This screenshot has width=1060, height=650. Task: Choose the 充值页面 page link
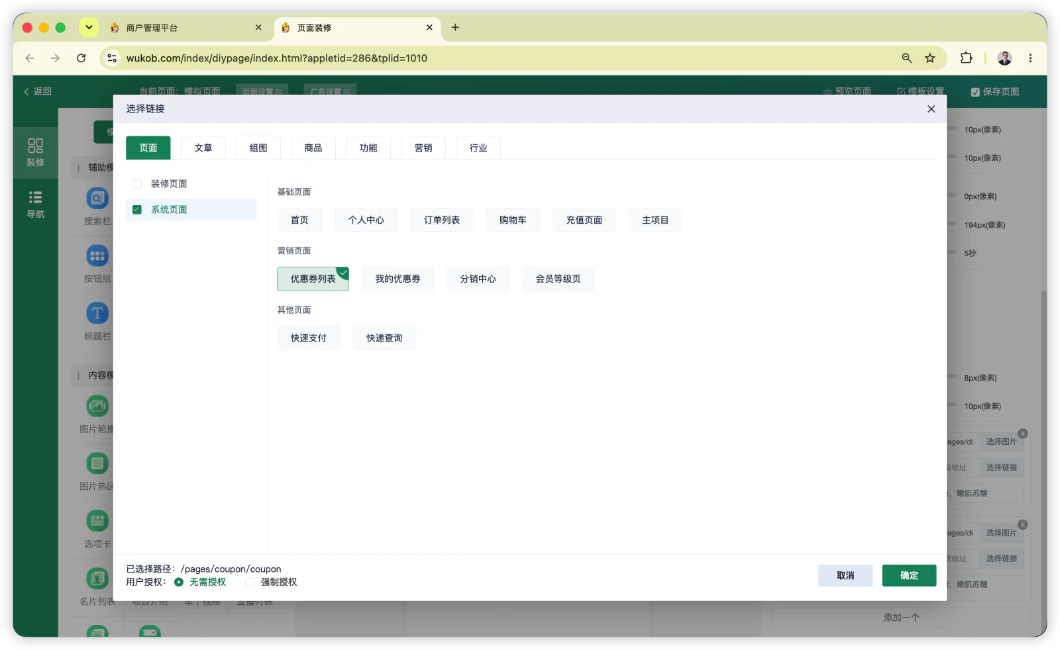click(584, 220)
